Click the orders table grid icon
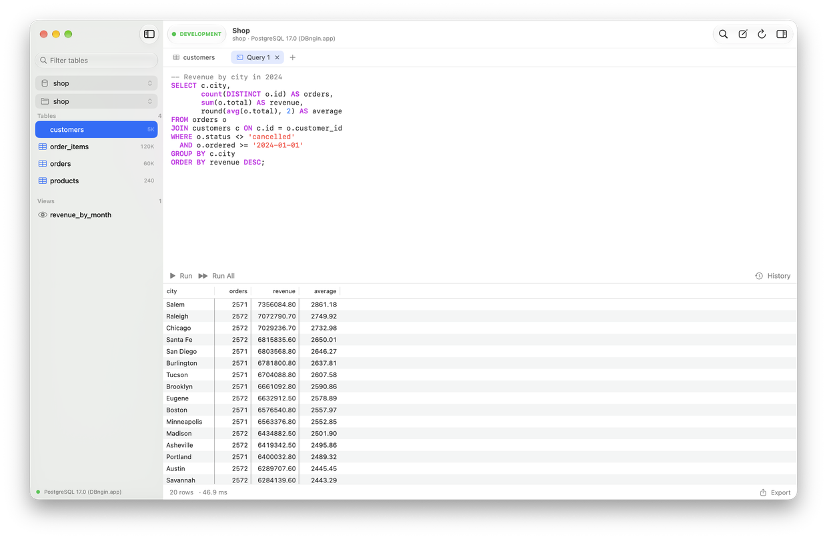The height and width of the screenshot is (539, 827). [x=43, y=163]
